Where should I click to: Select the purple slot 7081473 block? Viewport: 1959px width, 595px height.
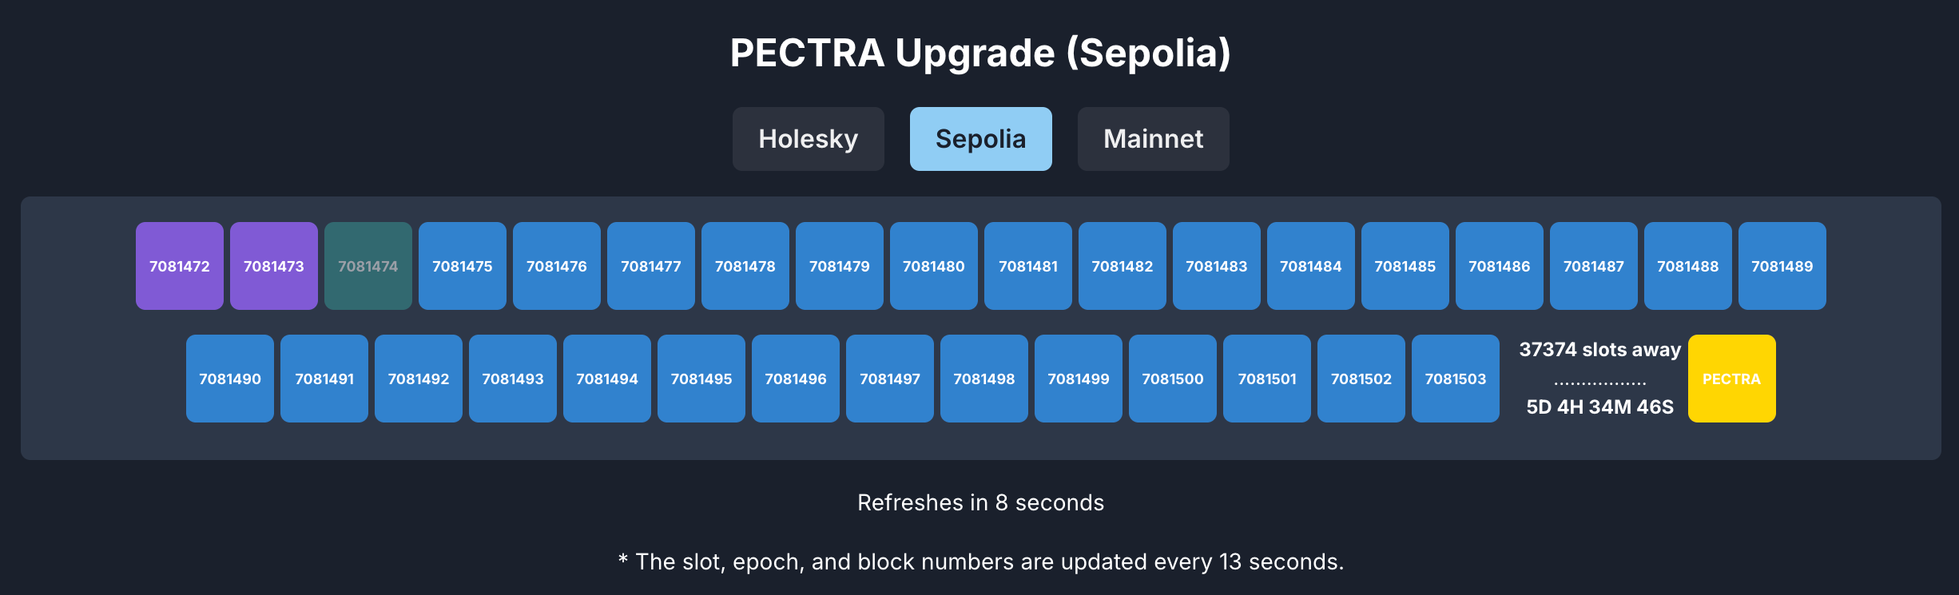[274, 266]
